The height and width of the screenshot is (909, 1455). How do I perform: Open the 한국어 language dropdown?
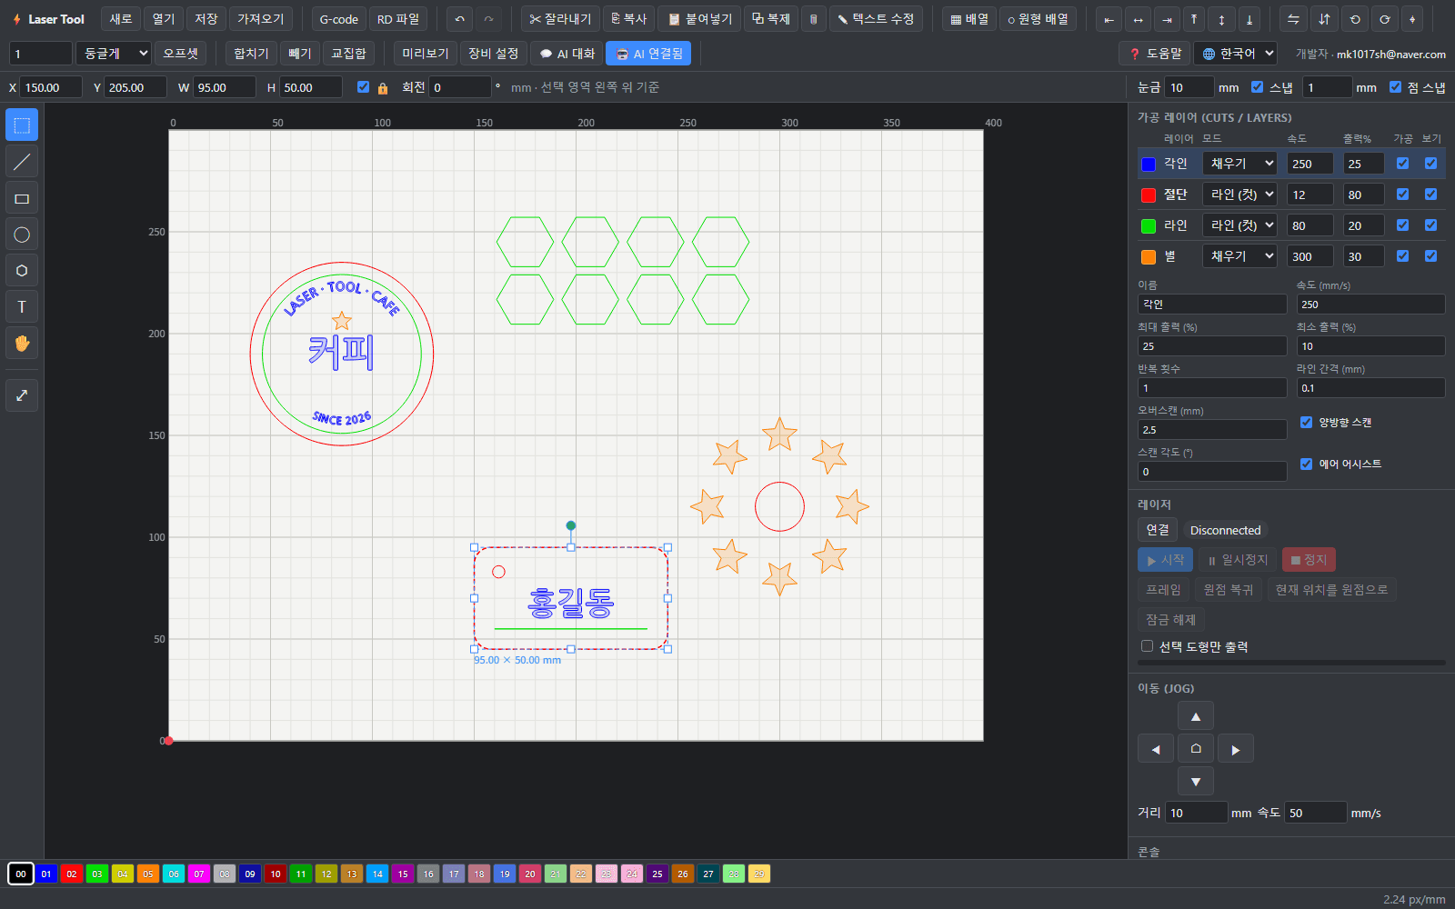(1236, 54)
